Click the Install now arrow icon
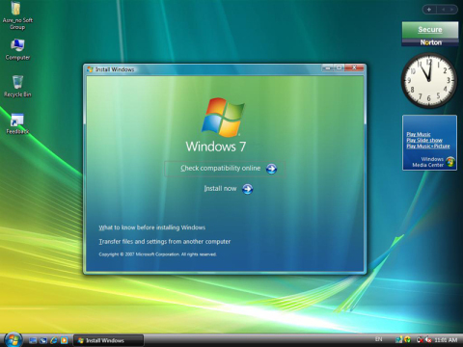The width and height of the screenshot is (463, 347). (x=247, y=189)
